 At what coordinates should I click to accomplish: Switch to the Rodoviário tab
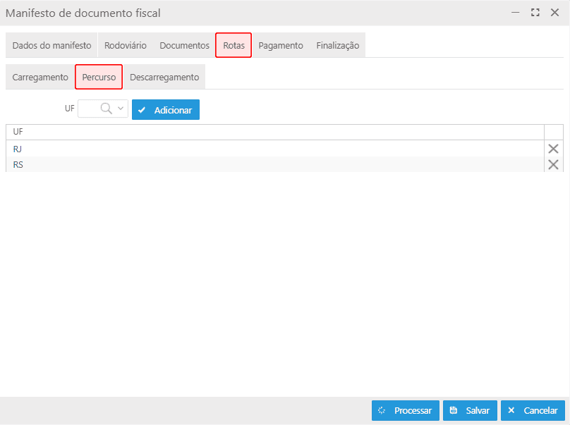126,45
